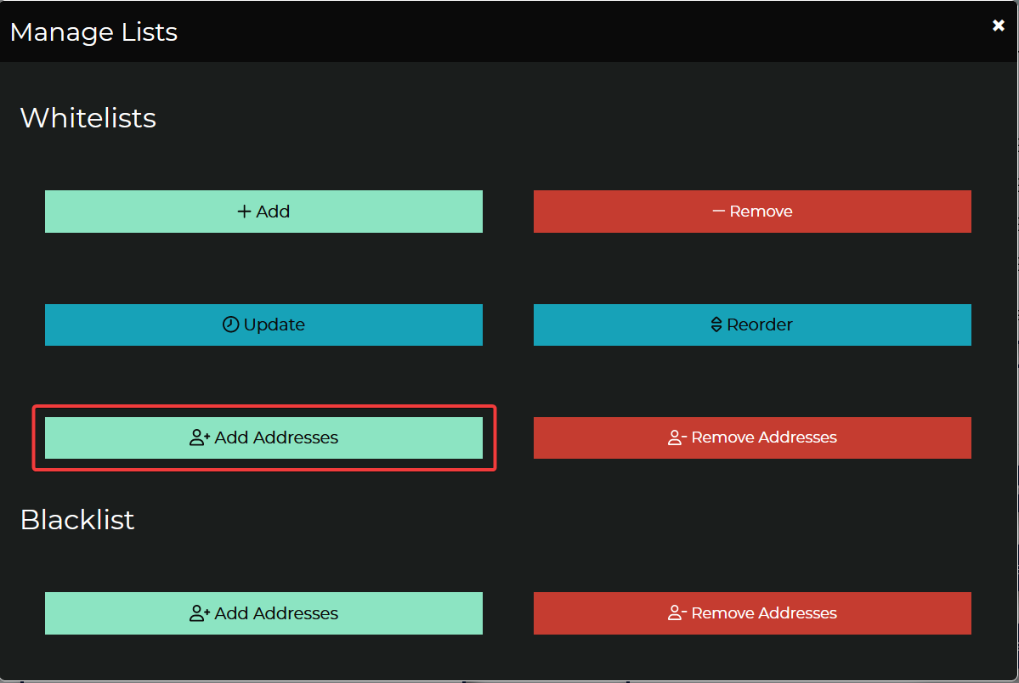Select the Update whitelists button
This screenshot has height=683, width=1019.
tap(263, 325)
